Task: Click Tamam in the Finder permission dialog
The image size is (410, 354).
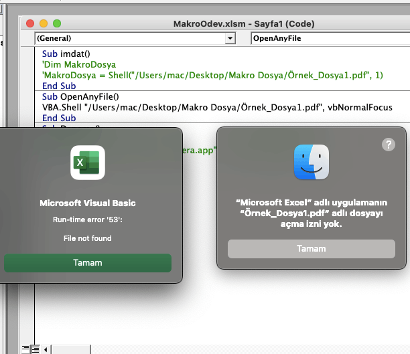Action: pyautogui.click(x=311, y=249)
